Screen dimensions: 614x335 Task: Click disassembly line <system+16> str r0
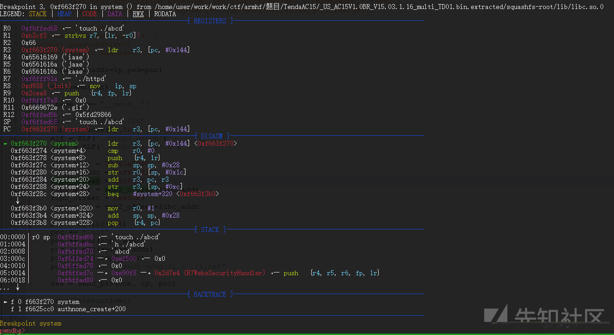pos(99,172)
